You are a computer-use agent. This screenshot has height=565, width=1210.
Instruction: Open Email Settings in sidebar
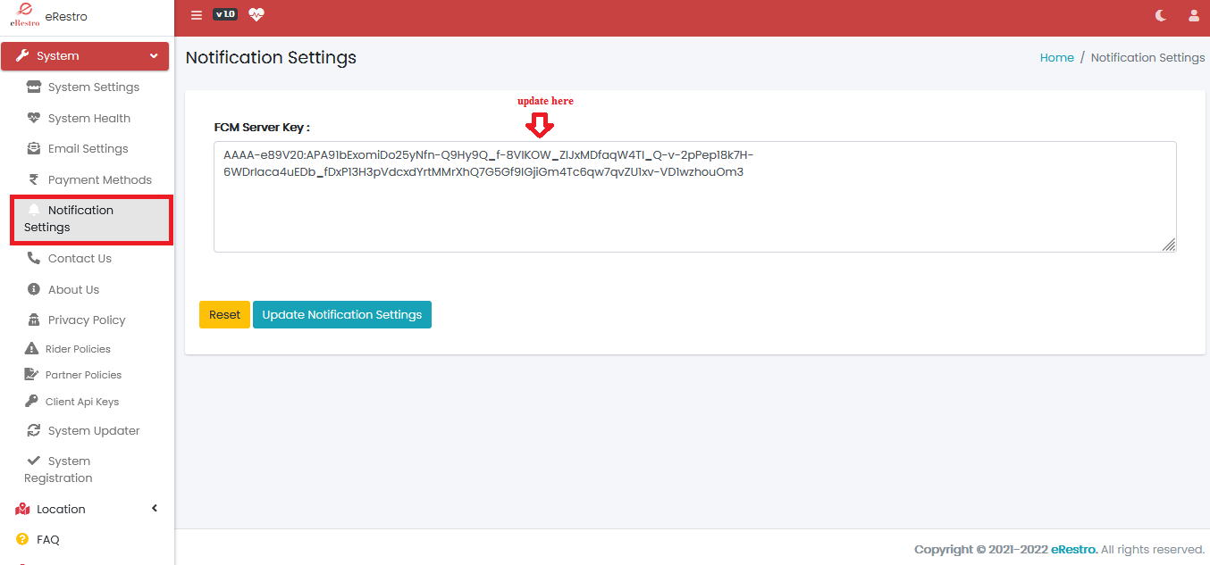coord(88,149)
